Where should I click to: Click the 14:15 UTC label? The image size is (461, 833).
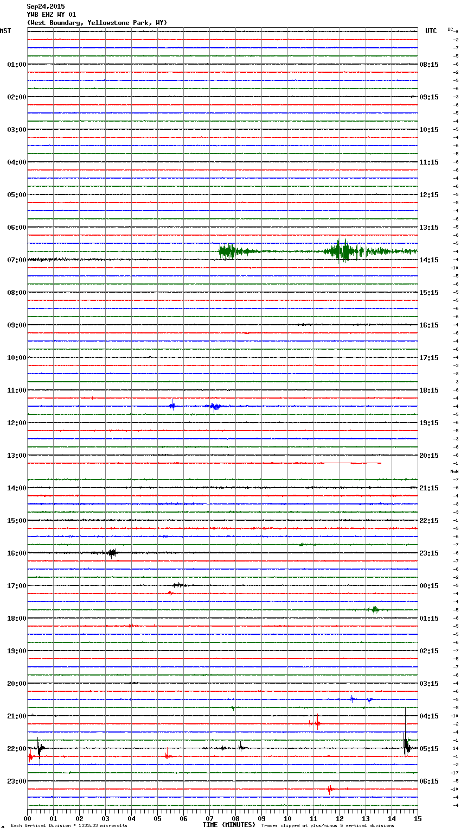429,260
